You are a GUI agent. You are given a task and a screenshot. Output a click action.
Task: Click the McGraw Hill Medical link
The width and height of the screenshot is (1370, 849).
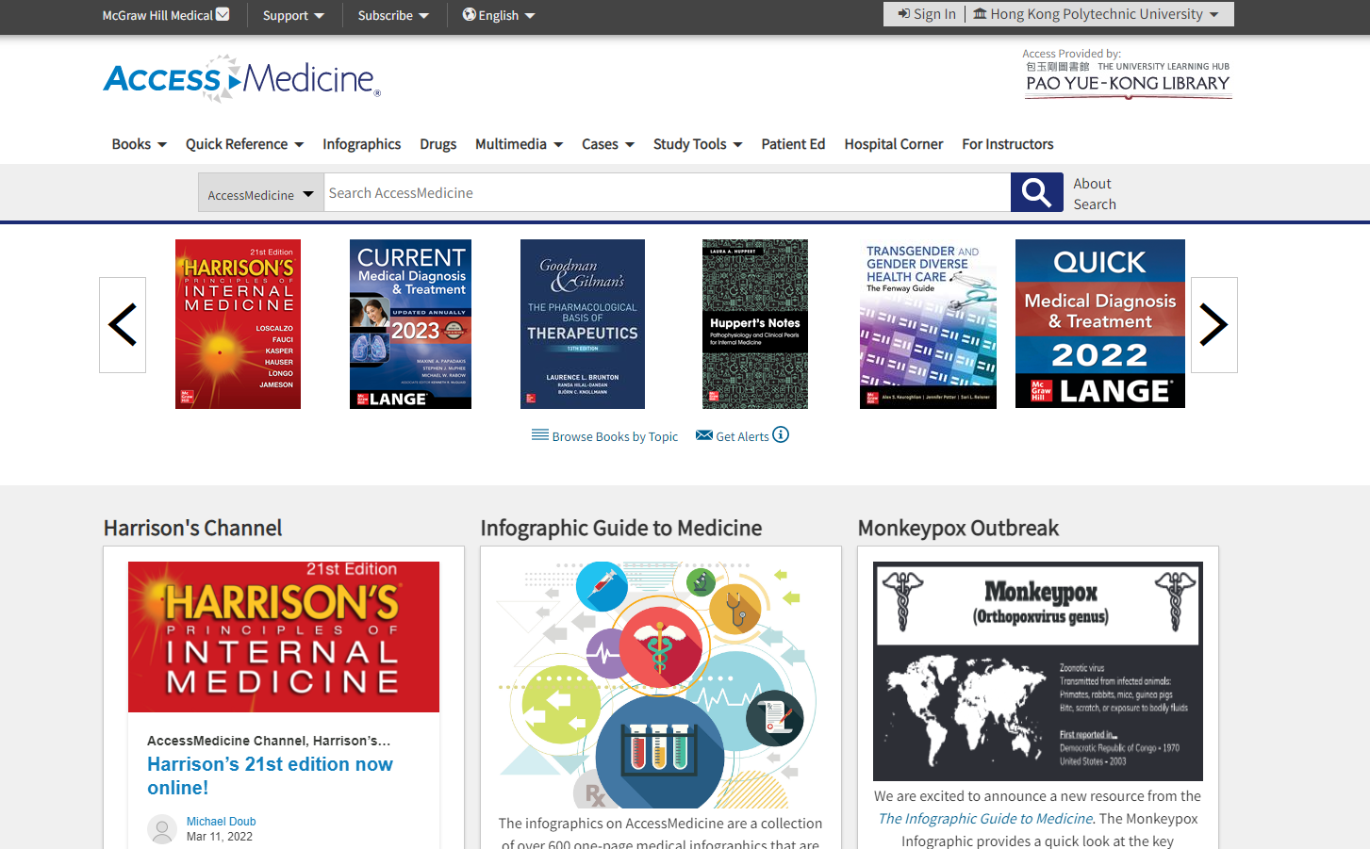point(157,15)
